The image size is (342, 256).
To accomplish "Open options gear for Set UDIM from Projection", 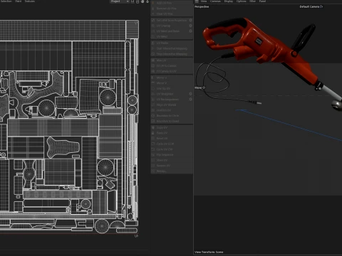I will [x=190, y=21].
